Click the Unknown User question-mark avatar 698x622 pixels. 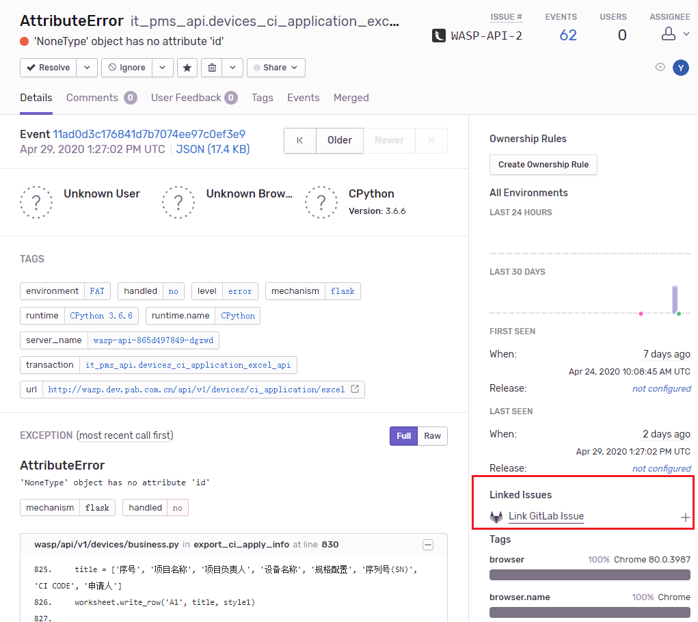[x=36, y=202]
